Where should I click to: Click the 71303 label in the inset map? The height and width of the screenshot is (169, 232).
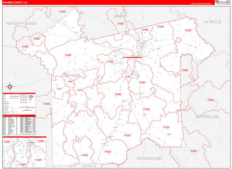[7, 142]
